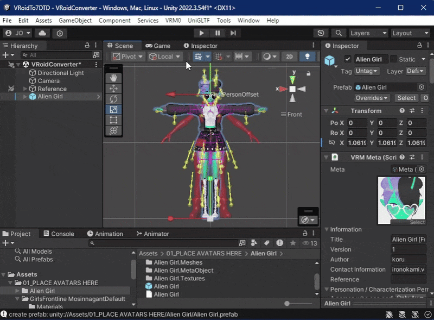Click the Alien Girl VRM thumbnail image
This screenshot has width=434, height=320.
click(401, 200)
